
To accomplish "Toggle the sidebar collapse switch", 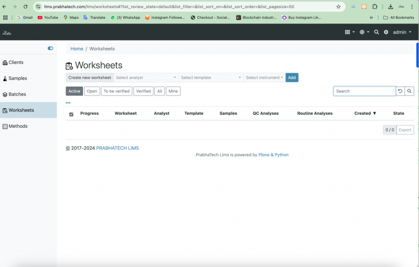I will (x=50, y=48).
